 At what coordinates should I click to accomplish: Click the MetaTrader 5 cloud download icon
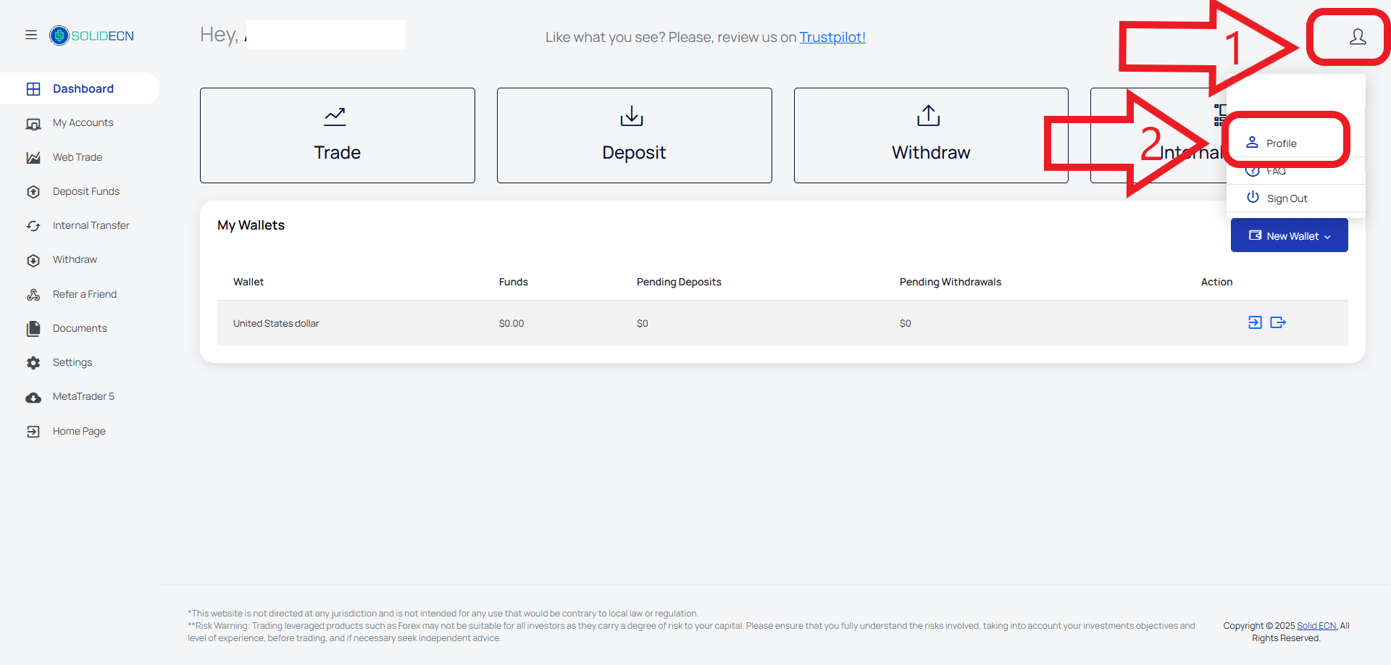[33, 397]
